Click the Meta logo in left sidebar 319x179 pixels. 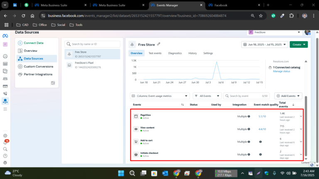coord(5,36)
